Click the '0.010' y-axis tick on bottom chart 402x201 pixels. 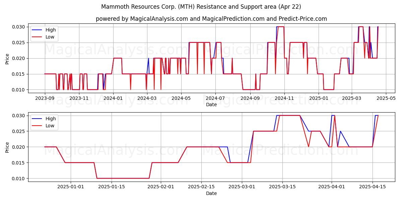[19, 179]
